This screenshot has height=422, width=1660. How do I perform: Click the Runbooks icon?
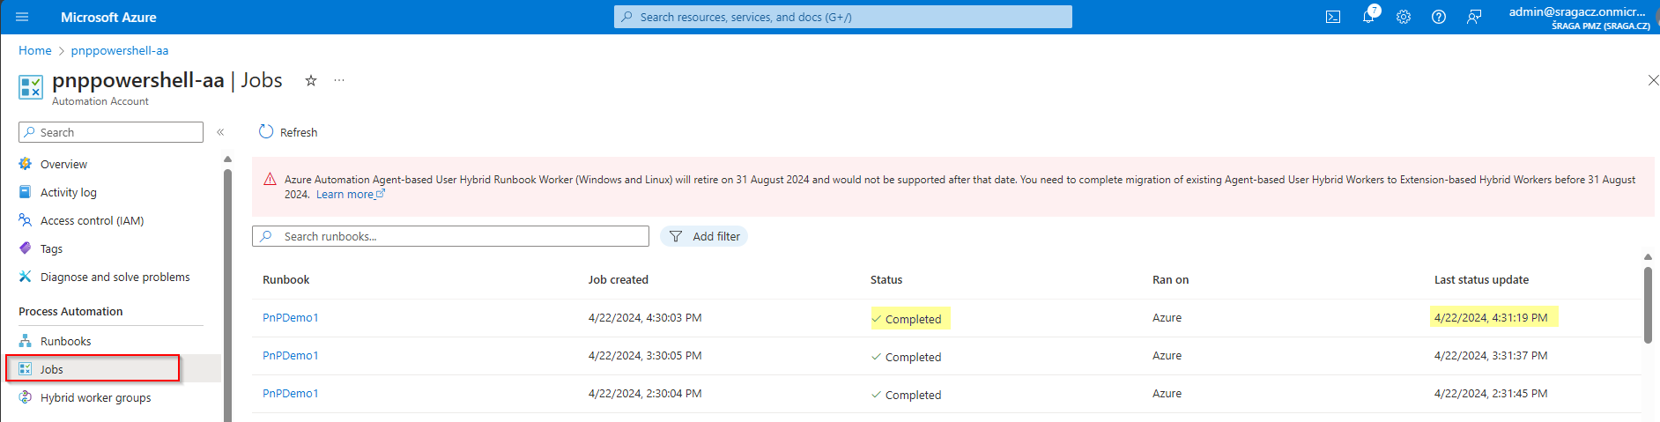(x=26, y=341)
